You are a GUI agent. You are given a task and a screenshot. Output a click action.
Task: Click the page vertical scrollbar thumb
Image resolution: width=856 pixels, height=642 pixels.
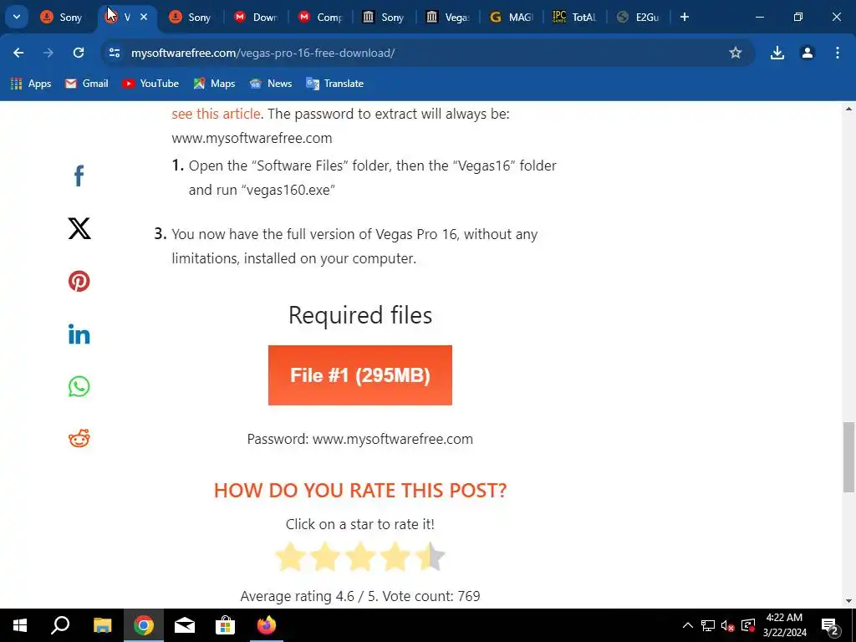click(849, 457)
